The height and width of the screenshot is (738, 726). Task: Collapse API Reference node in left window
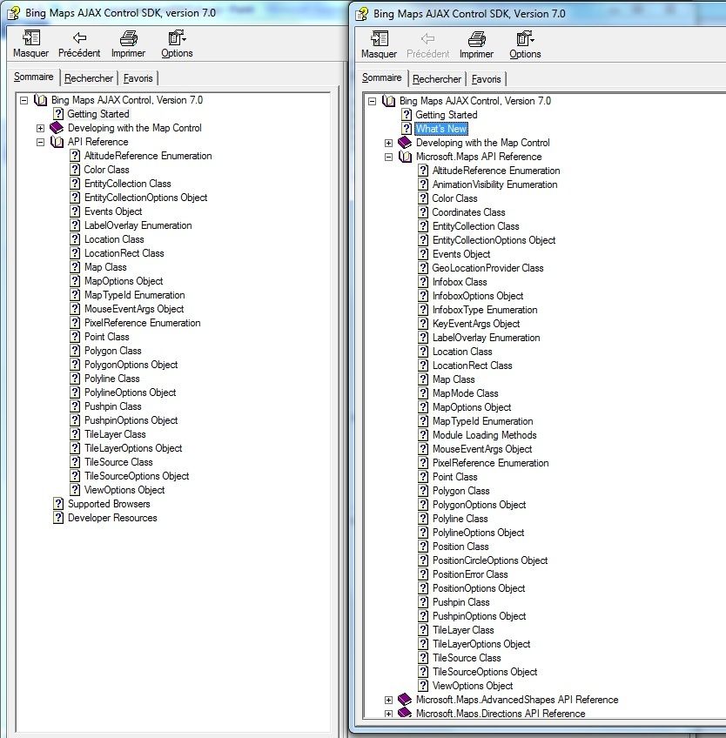pyautogui.click(x=41, y=142)
